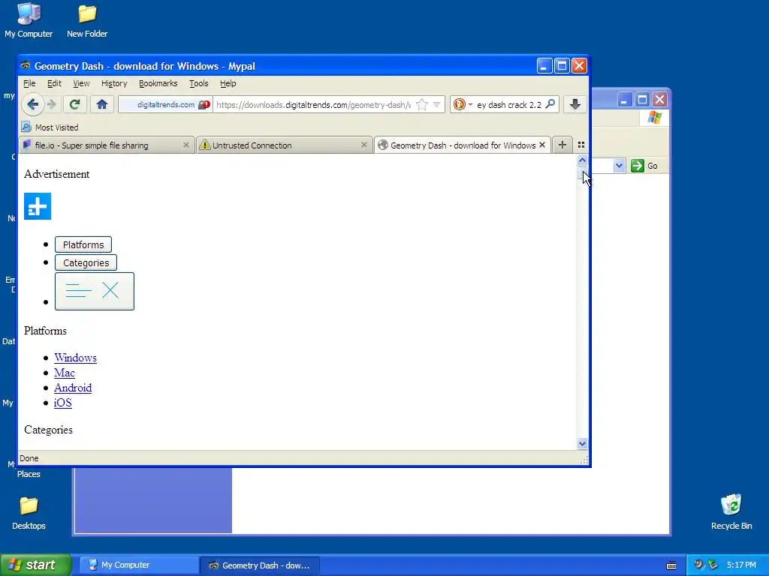Open the DuckDuckGo search engine selector
The image size is (769, 576).
coord(463,104)
